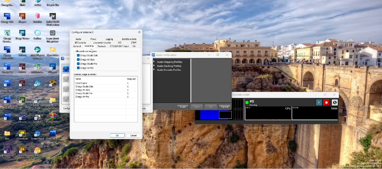Click the green running status indicator
Screen dimensions: 382x169
[x=247, y=103]
